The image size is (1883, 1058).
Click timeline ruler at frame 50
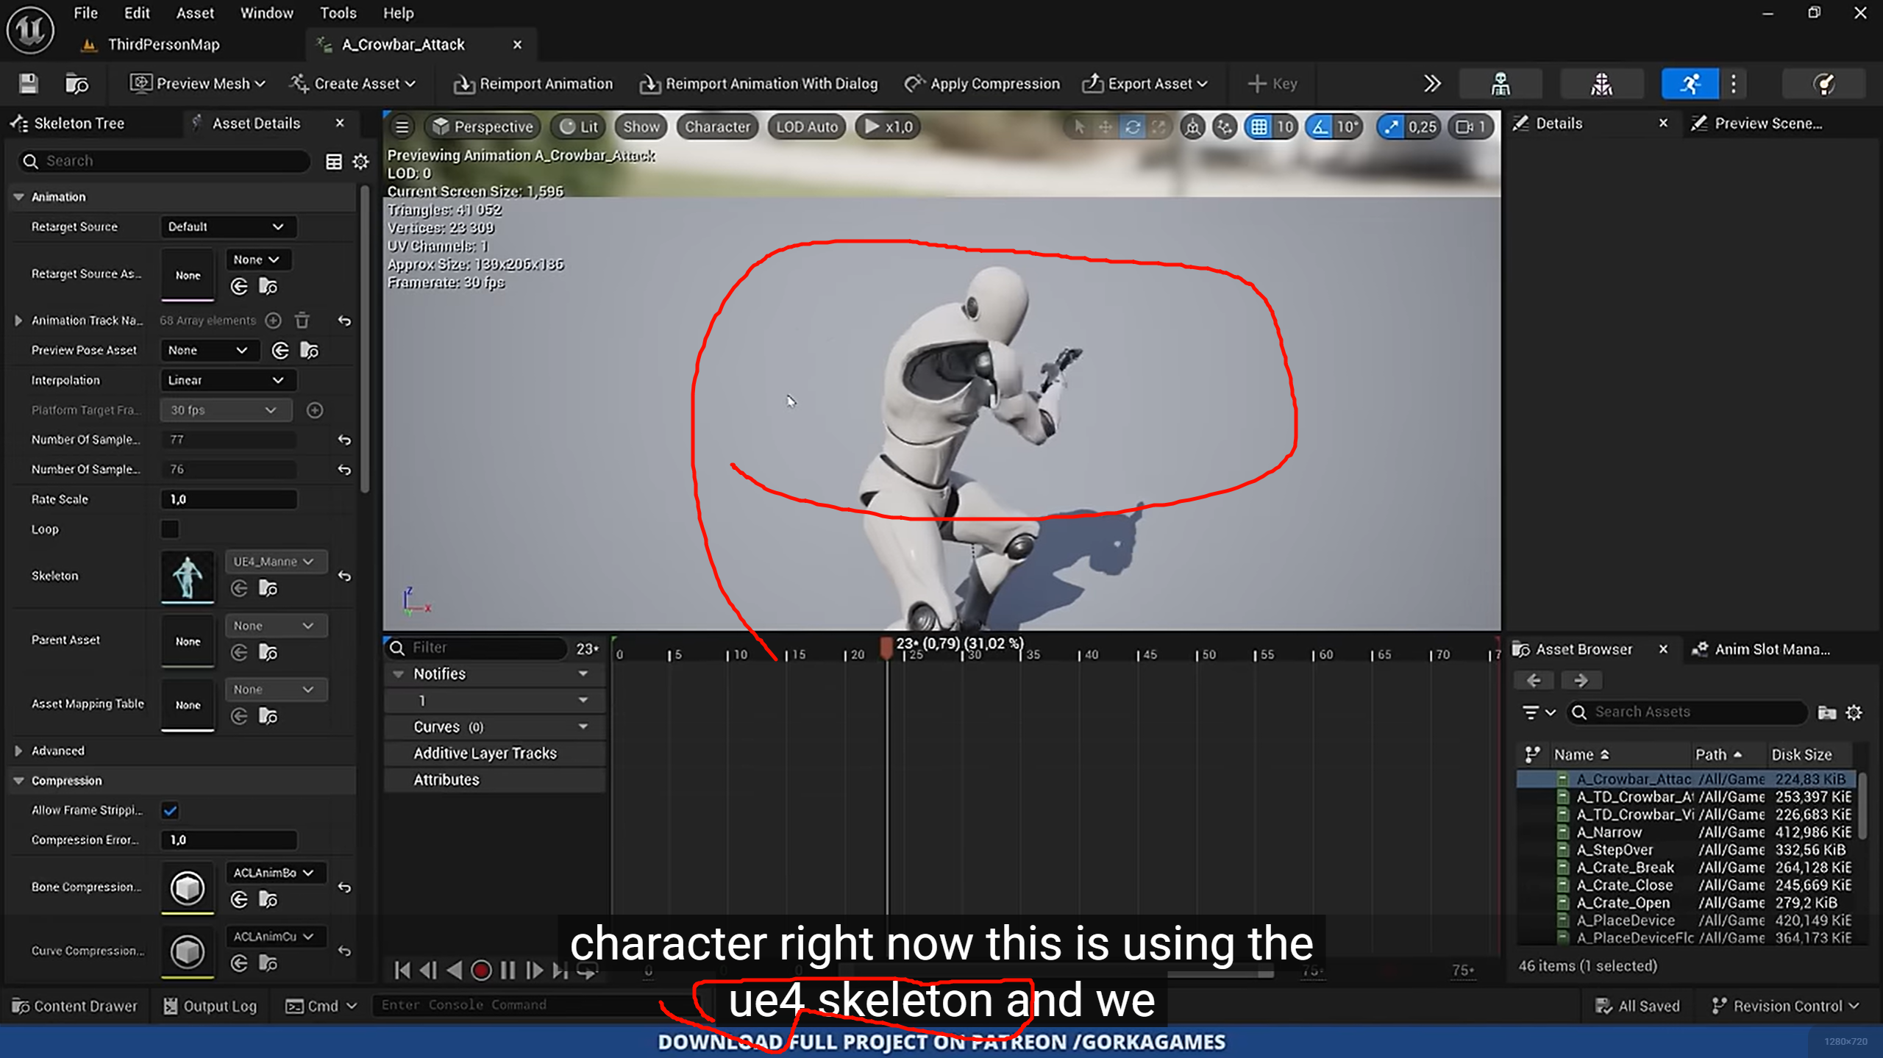[1197, 654]
